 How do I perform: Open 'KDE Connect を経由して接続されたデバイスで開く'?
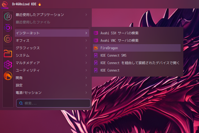(x=137, y=63)
